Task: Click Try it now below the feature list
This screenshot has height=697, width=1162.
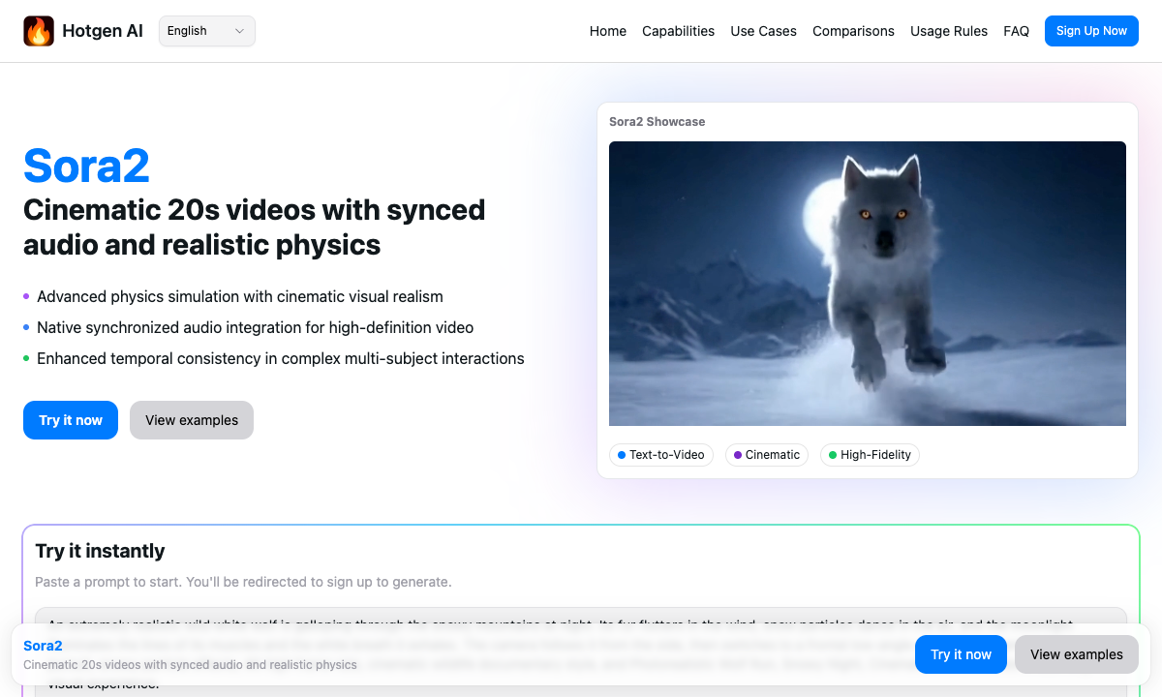Action: point(71,420)
